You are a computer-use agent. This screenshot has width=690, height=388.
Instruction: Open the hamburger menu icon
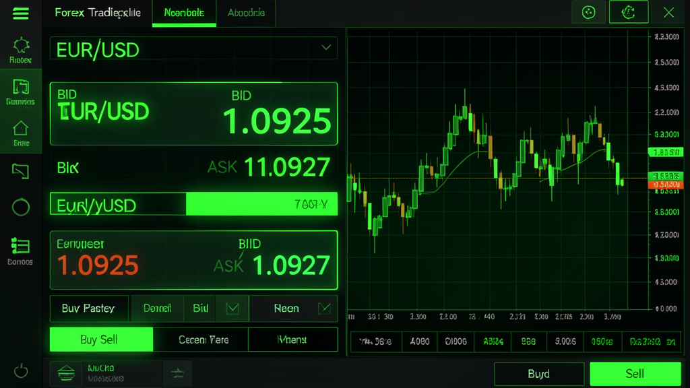click(21, 13)
